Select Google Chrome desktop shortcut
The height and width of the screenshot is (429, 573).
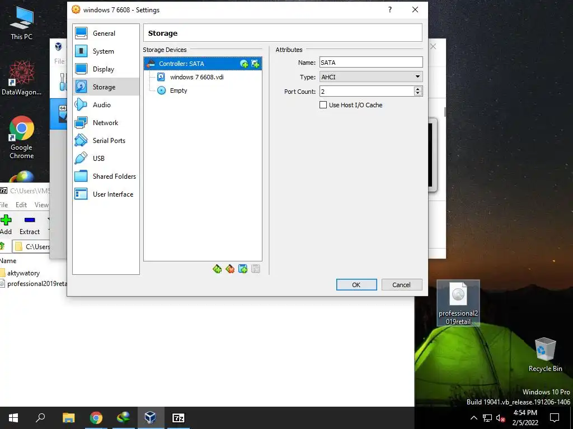(x=22, y=137)
